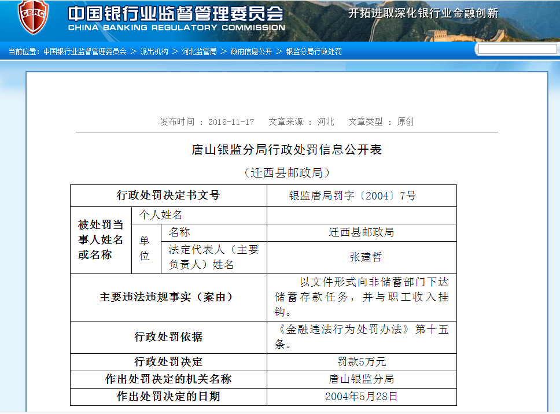Focus the search input field
Viewport: 560px width, 414px height.
[x=518, y=49]
